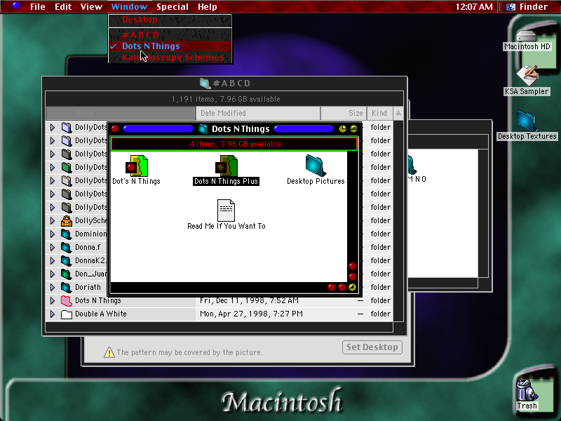Click the Dominion folder icon in list
The image size is (561, 421).
pyautogui.click(x=67, y=234)
